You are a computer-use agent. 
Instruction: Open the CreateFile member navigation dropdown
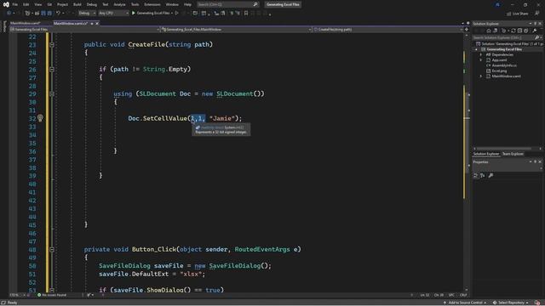point(387,30)
